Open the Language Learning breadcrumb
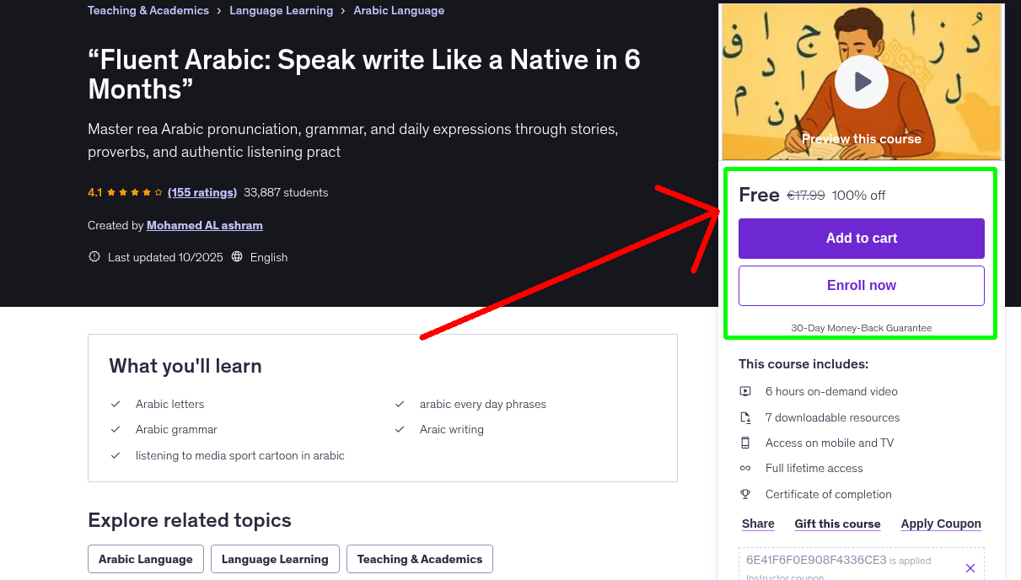This screenshot has height=580, width=1021. coord(281,10)
